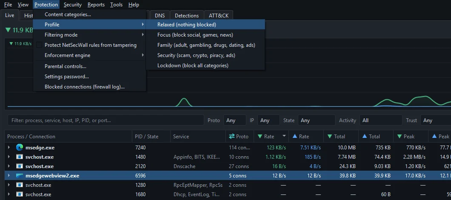451x200 pixels.
Task: Click the process filter search field
Action: click(x=106, y=120)
